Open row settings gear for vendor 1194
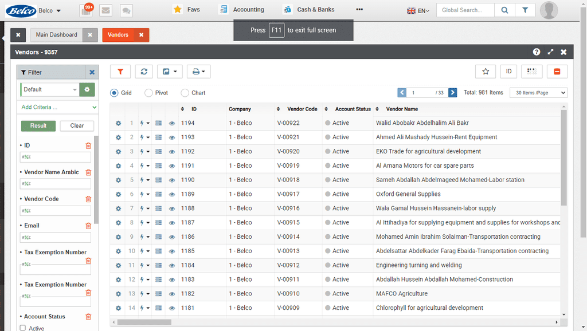Screen dimensions: 587x331 click(x=118, y=123)
